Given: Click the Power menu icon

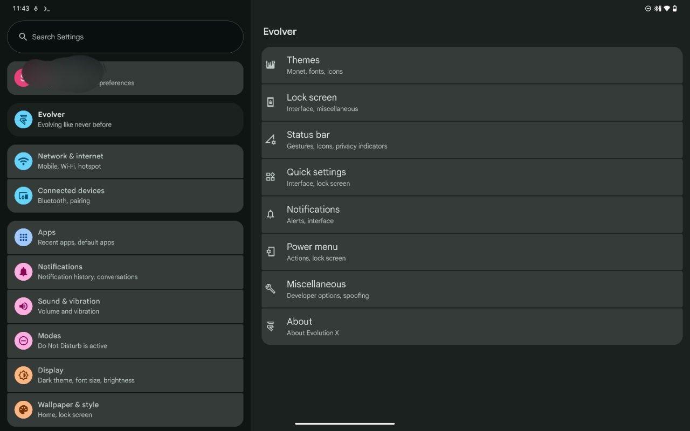Looking at the screenshot, I should pos(271,252).
